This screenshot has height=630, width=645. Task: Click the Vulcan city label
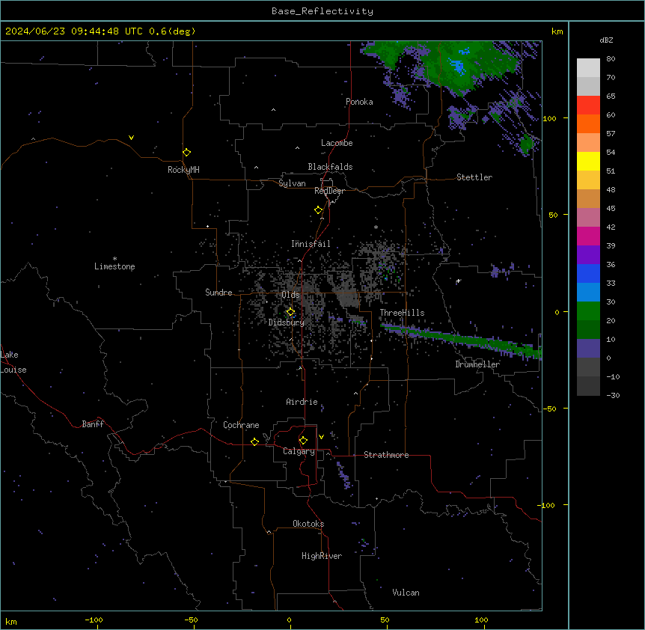(x=406, y=593)
